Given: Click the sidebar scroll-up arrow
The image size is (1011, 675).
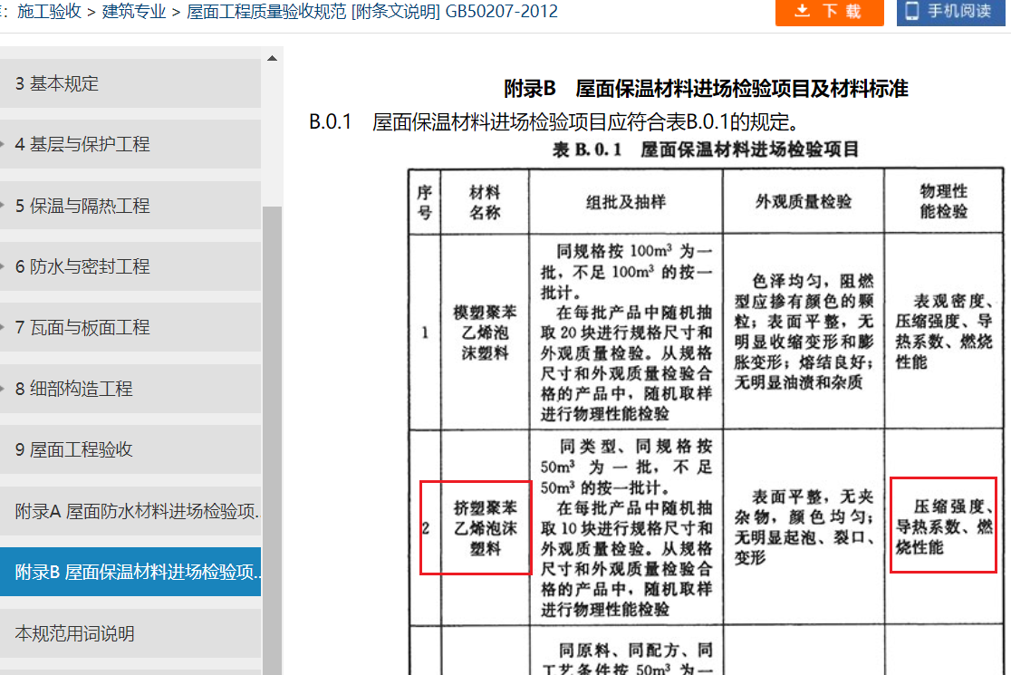Looking at the screenshot, I should [x=272, y=59].
